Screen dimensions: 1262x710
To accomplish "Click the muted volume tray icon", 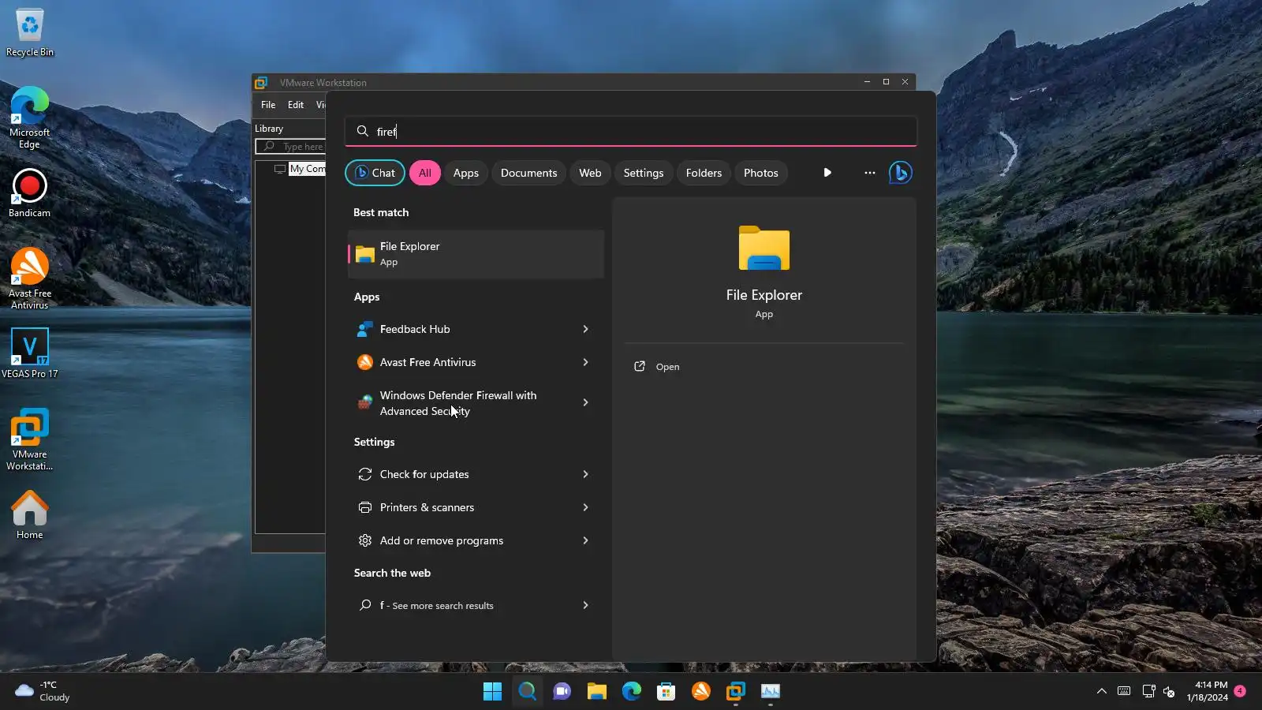I will [x=1170, y=692].
